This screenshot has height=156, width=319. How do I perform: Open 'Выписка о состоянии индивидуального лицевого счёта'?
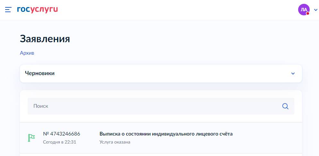click(x=166, y=134)
